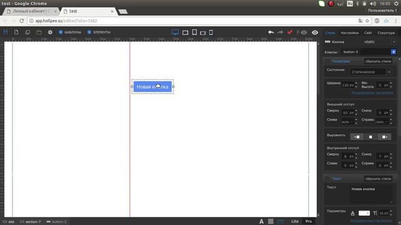Switch to the Личный кабинет browser tab

pos(31,11)
